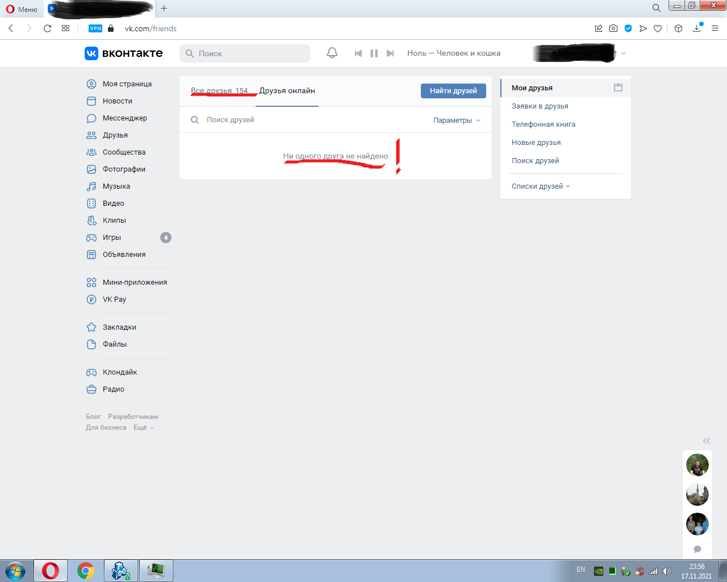Open Google Chrome from the taskbar
This screenshot has width=727, height=582.
86,571
